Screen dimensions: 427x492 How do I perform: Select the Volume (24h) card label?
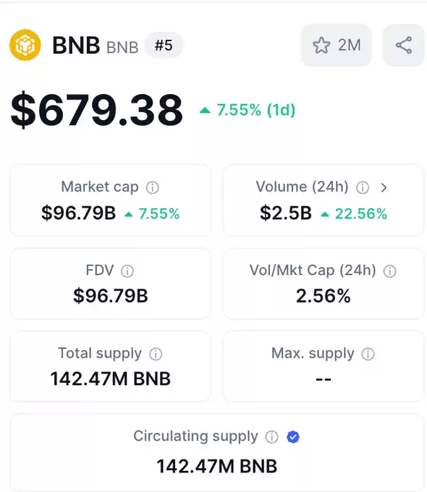point(302,187)
